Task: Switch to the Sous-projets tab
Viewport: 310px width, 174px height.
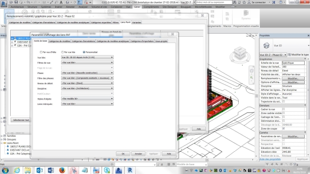Action: coord(161,41)
